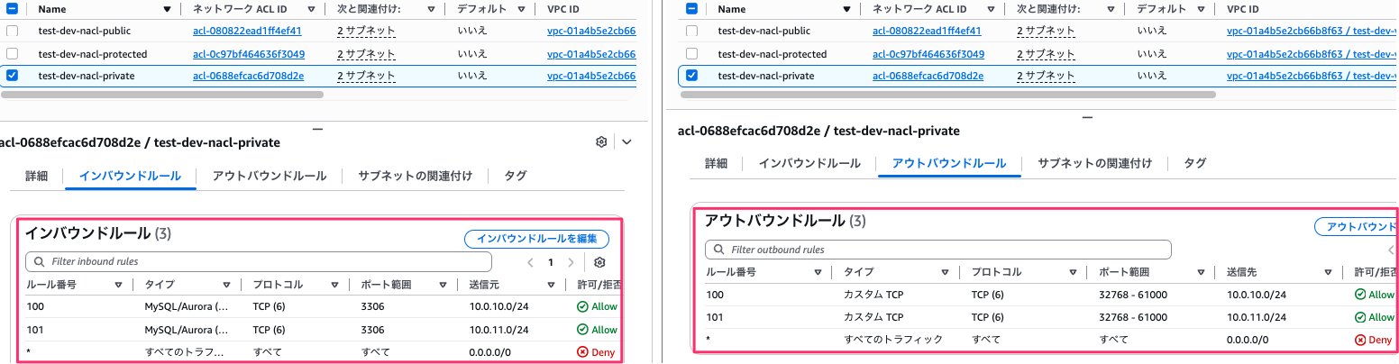
Task: Sort outbound rules by プロトコル column arrow
Action: tap(1070, 272)
